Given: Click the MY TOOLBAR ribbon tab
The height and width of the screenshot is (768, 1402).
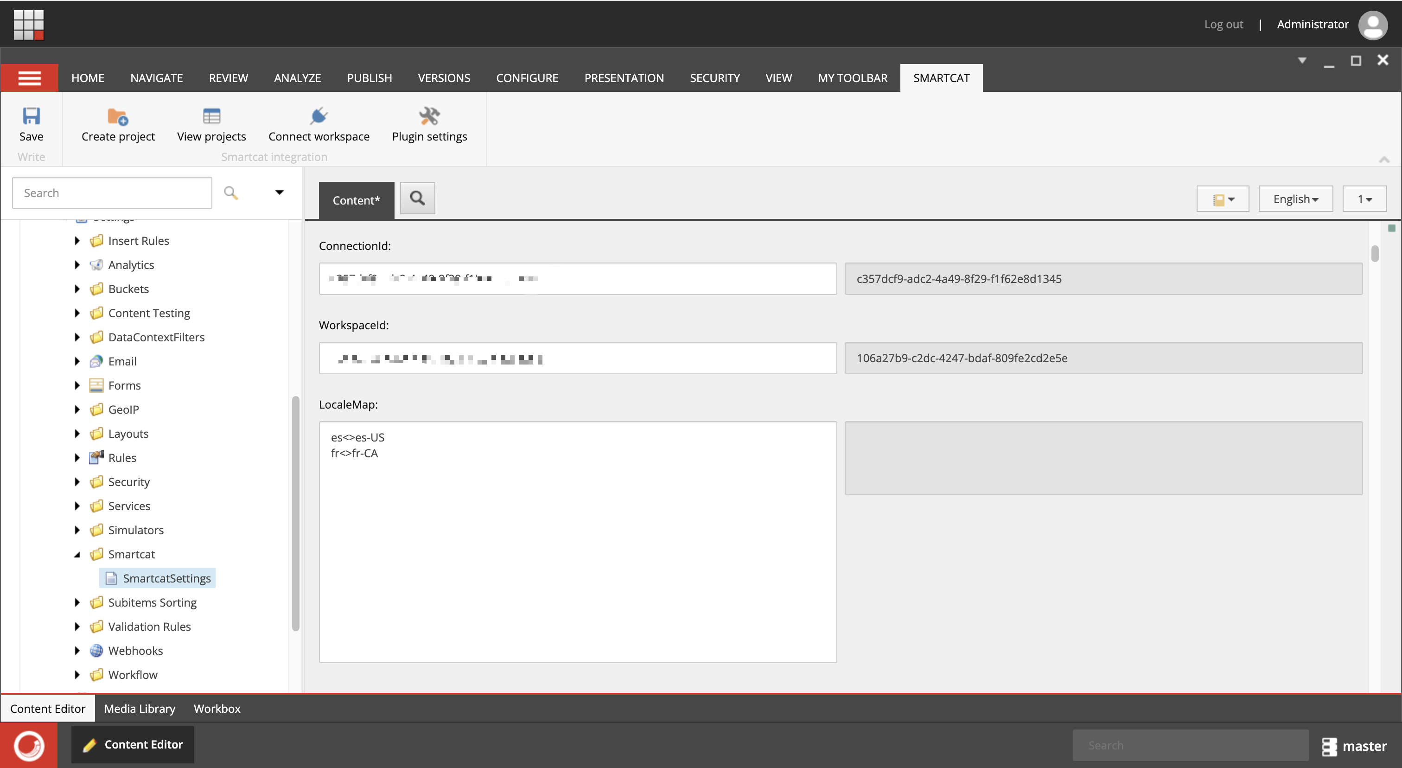Looking at the screenshot, I should click(852, 78).
